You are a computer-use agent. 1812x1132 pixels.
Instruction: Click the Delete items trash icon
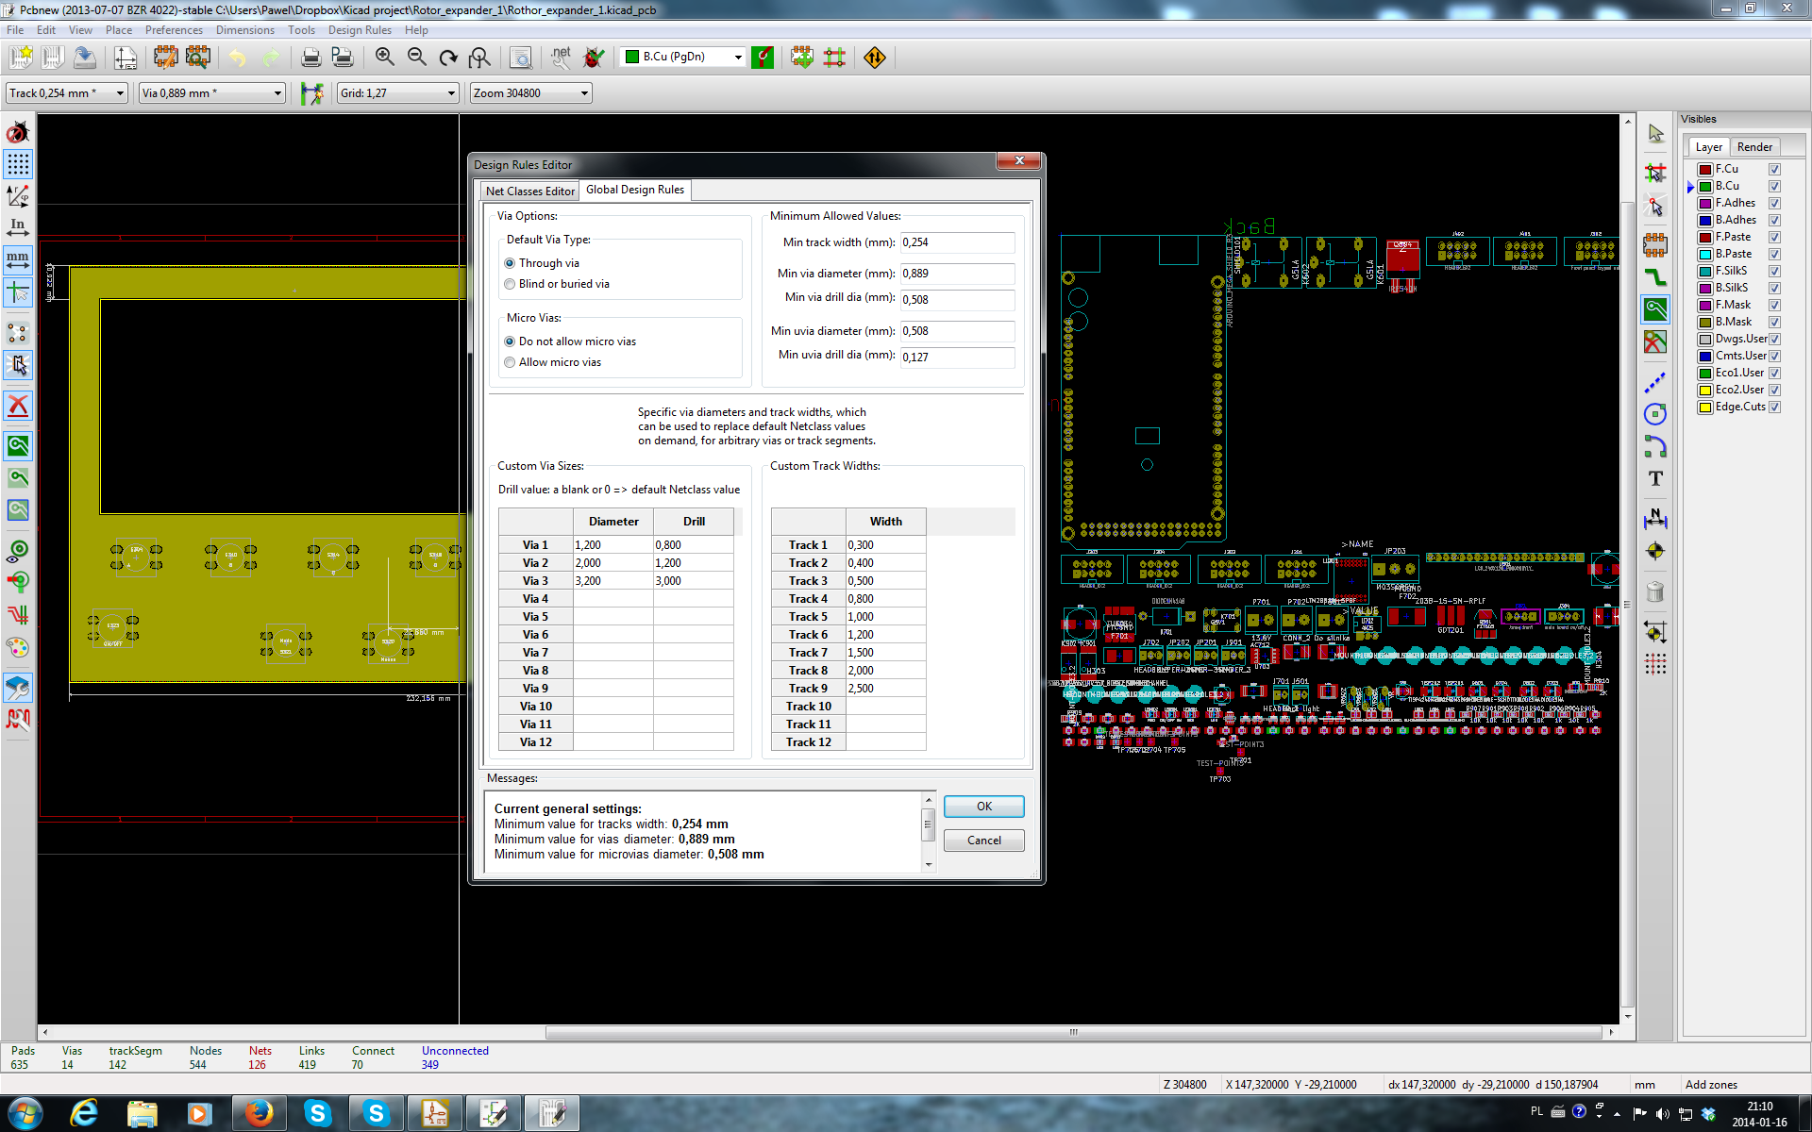[1655, 592]
